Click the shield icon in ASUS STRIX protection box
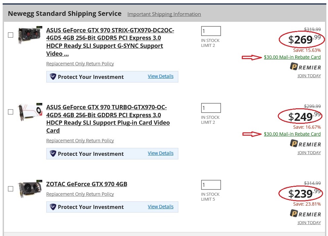328x236 pixels. 53,77
